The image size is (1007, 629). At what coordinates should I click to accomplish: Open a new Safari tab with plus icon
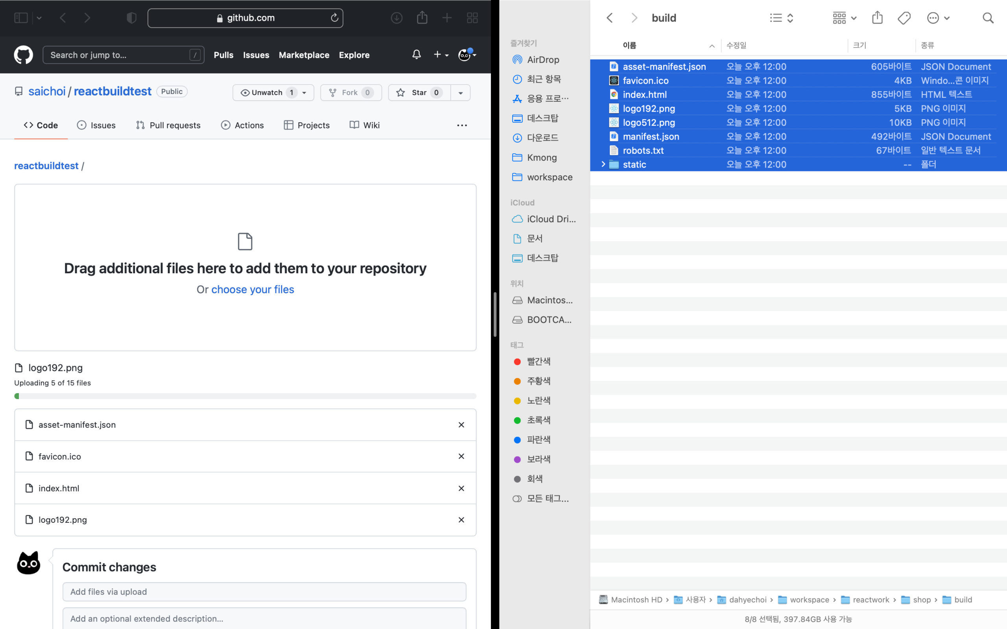(x=447, y=18)
